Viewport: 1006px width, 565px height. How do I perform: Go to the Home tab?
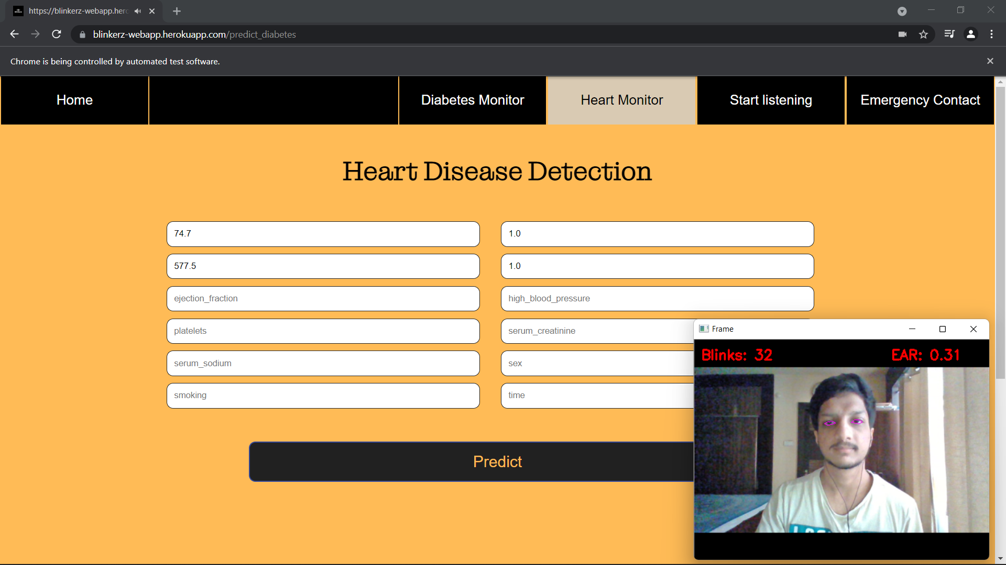coord(74,100)
